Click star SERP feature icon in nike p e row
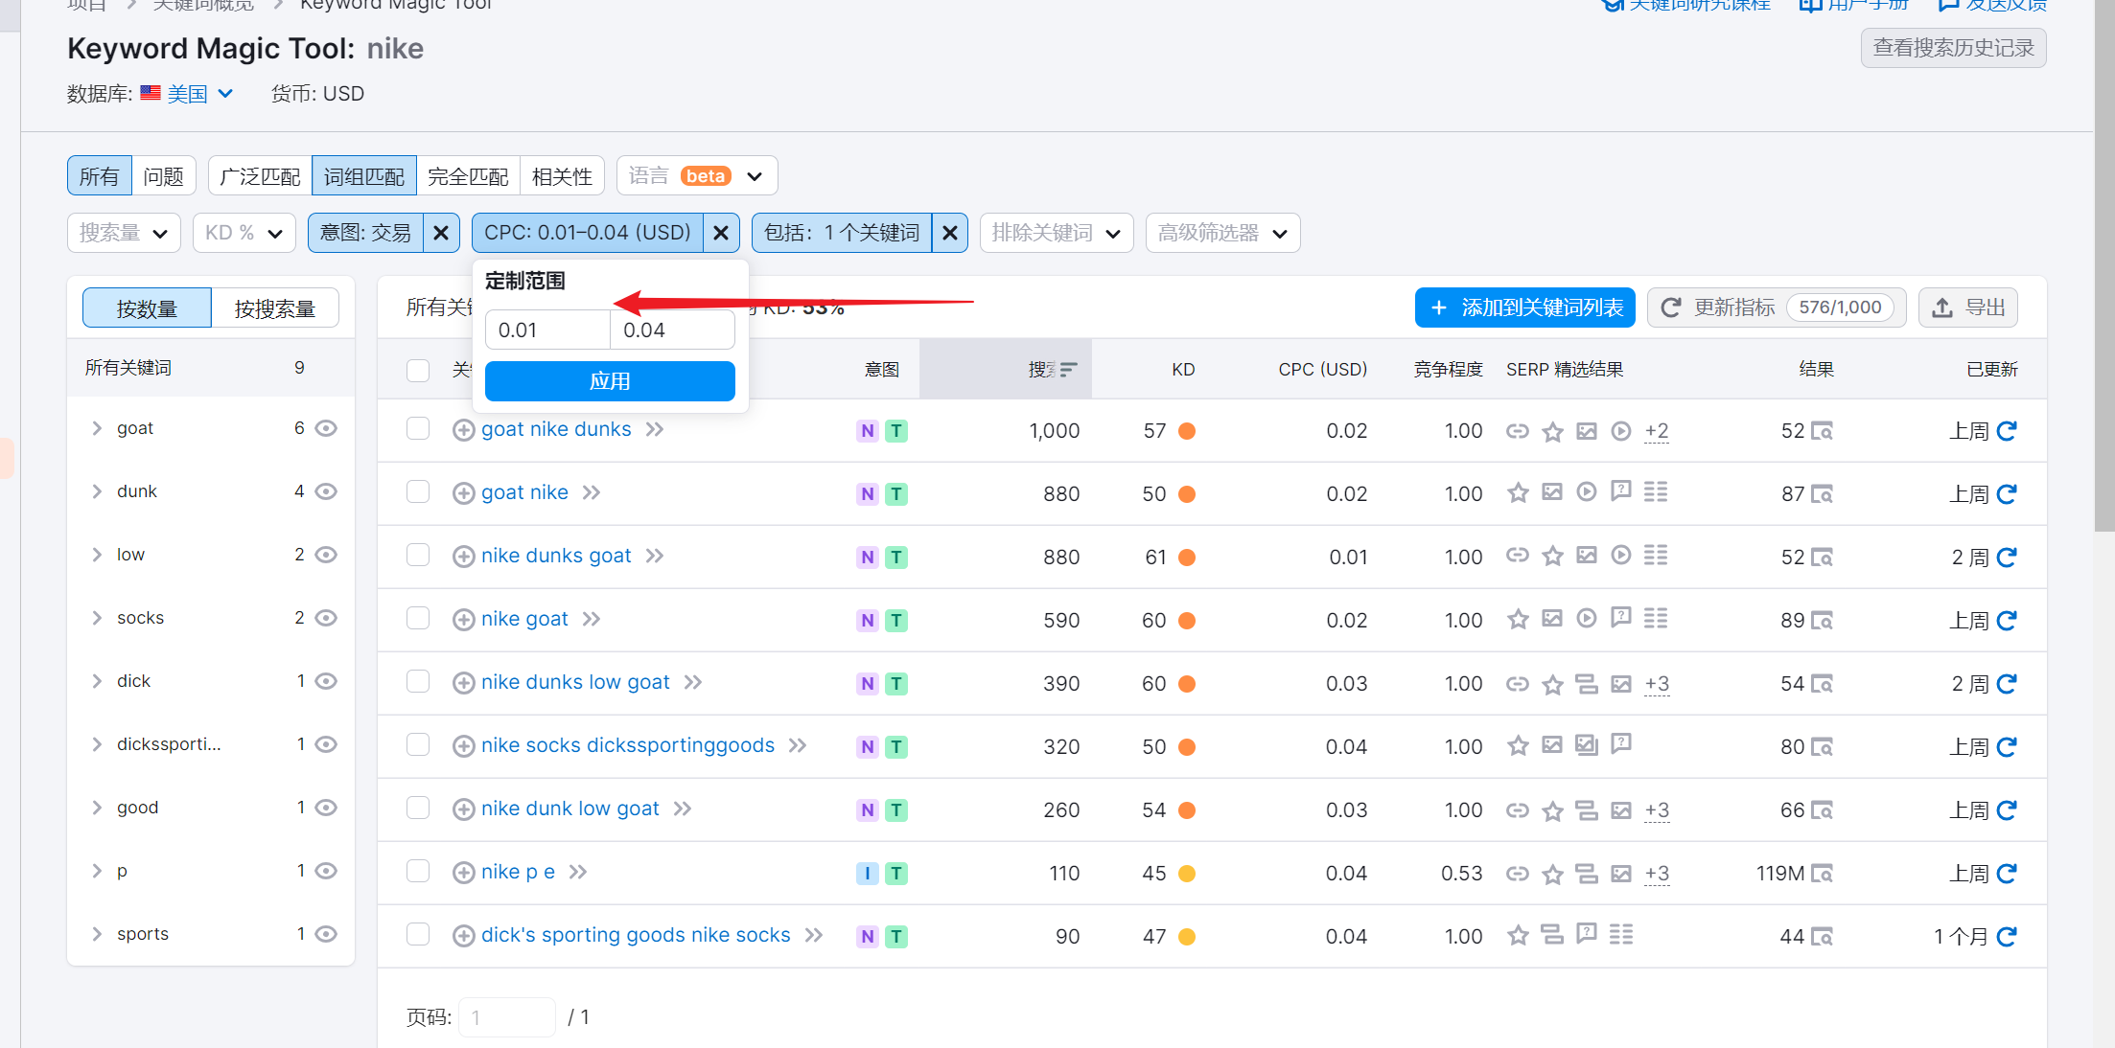The width and height of the screenshot is (2115, 1048). pos(1552,874)
